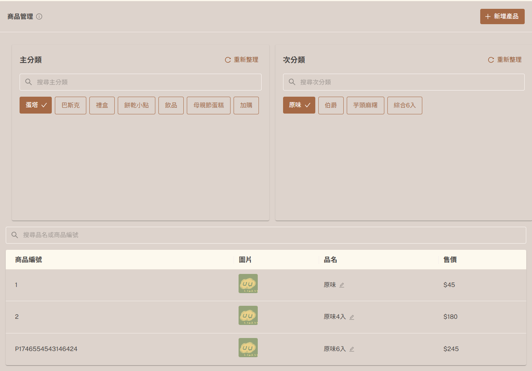Deselect the checked 原味 subcategory filter
This screenshot has width=532, height=371.
(x=299, y=105)
